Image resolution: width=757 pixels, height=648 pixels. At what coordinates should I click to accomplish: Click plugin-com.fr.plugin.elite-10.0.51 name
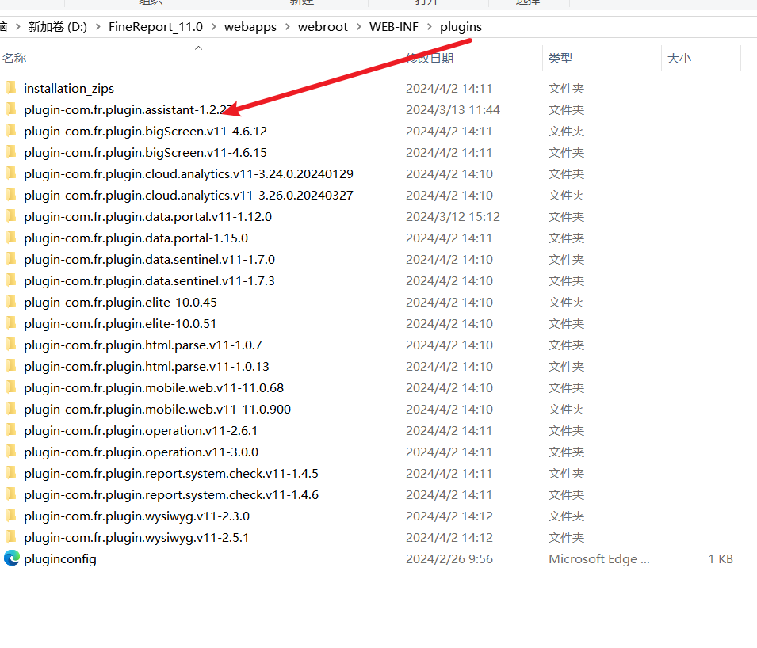(120, 323)
